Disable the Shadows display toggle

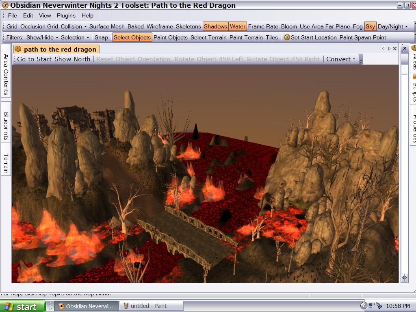[x=215, y=26]
